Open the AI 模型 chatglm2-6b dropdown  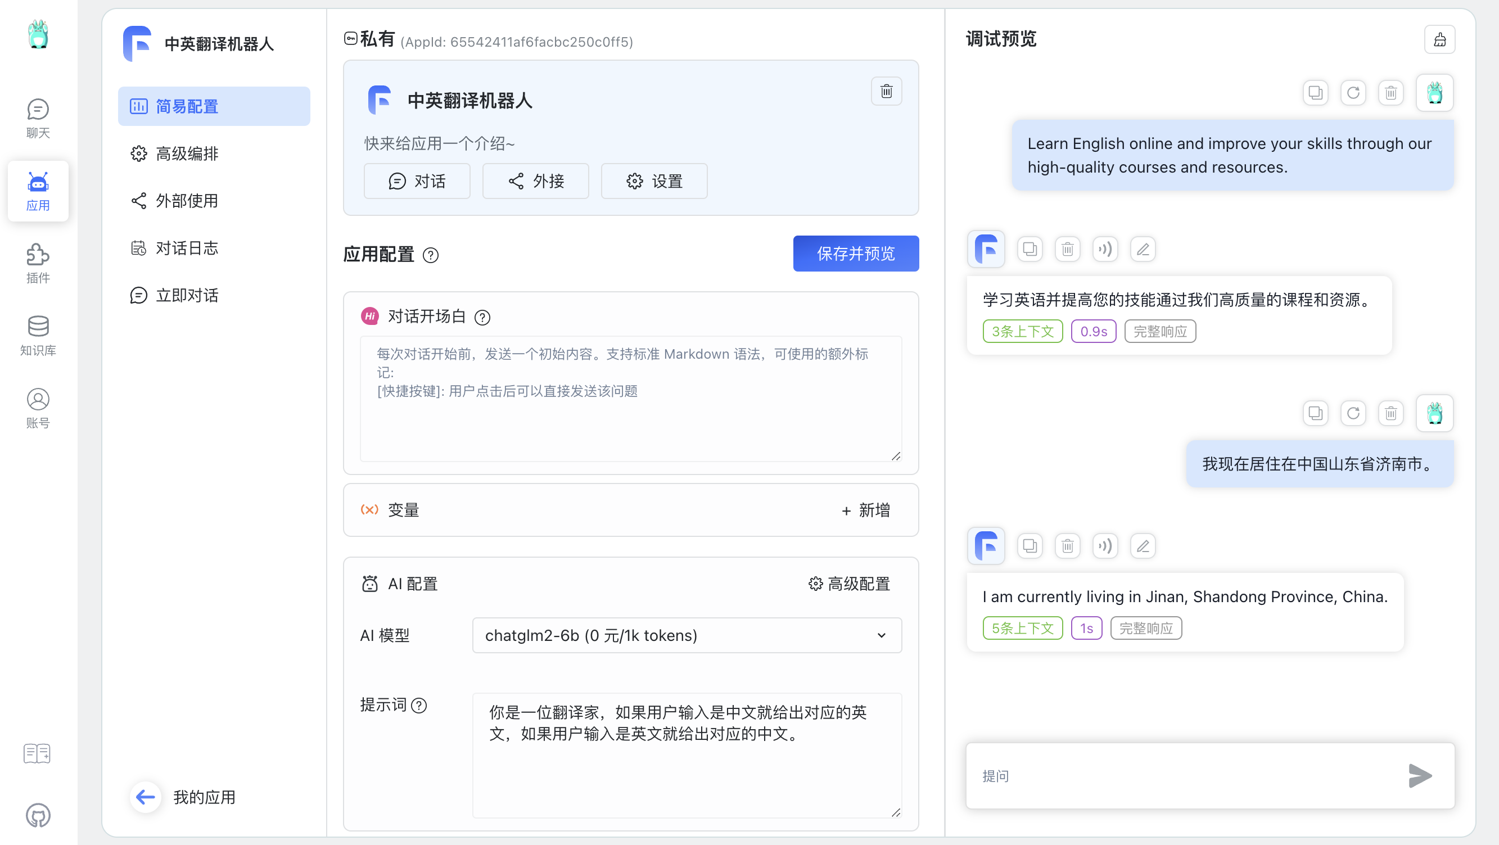(687, 635)
